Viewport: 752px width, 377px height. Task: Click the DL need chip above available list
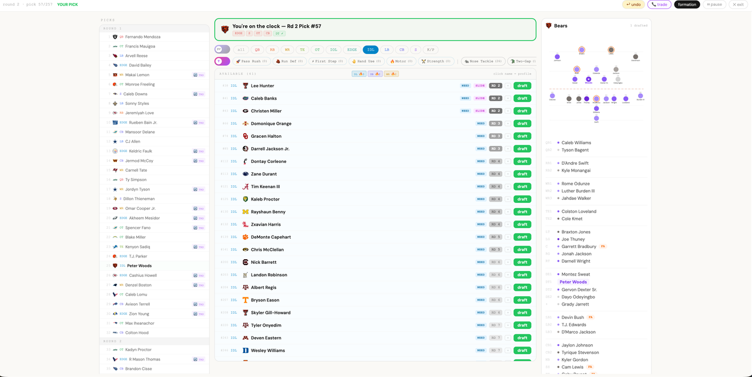pyautogui.click(x=359, y=74)
